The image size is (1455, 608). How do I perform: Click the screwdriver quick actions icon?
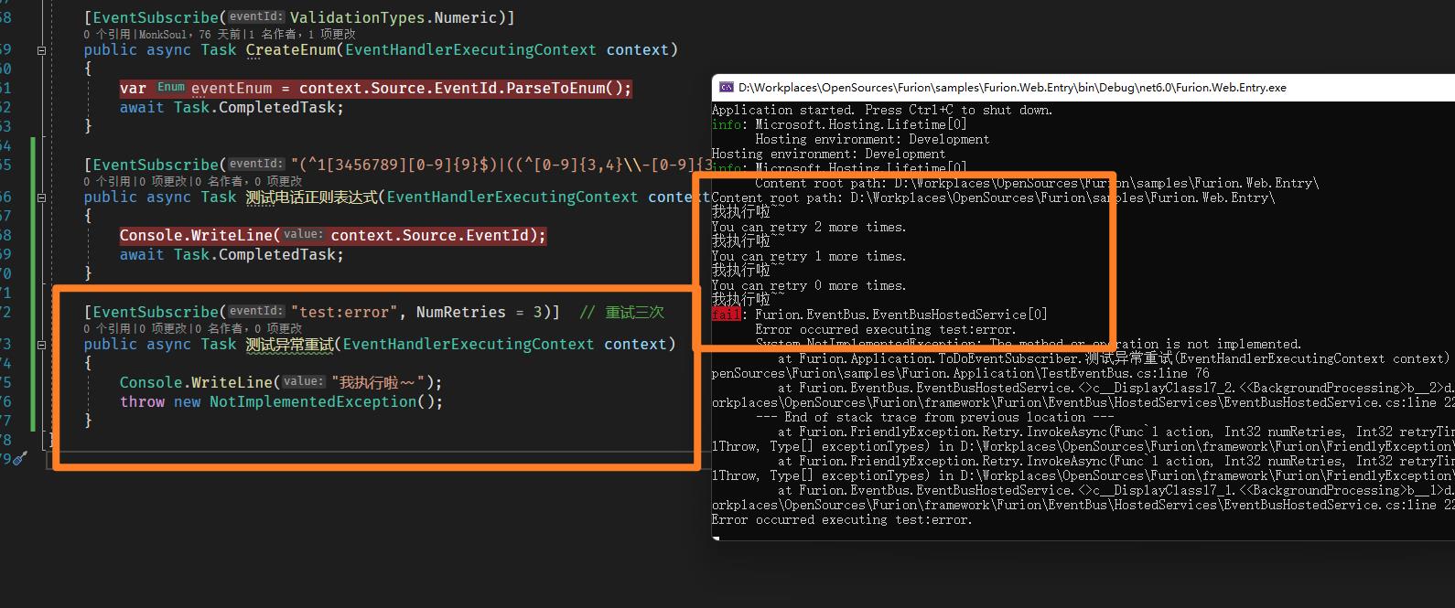20,458
